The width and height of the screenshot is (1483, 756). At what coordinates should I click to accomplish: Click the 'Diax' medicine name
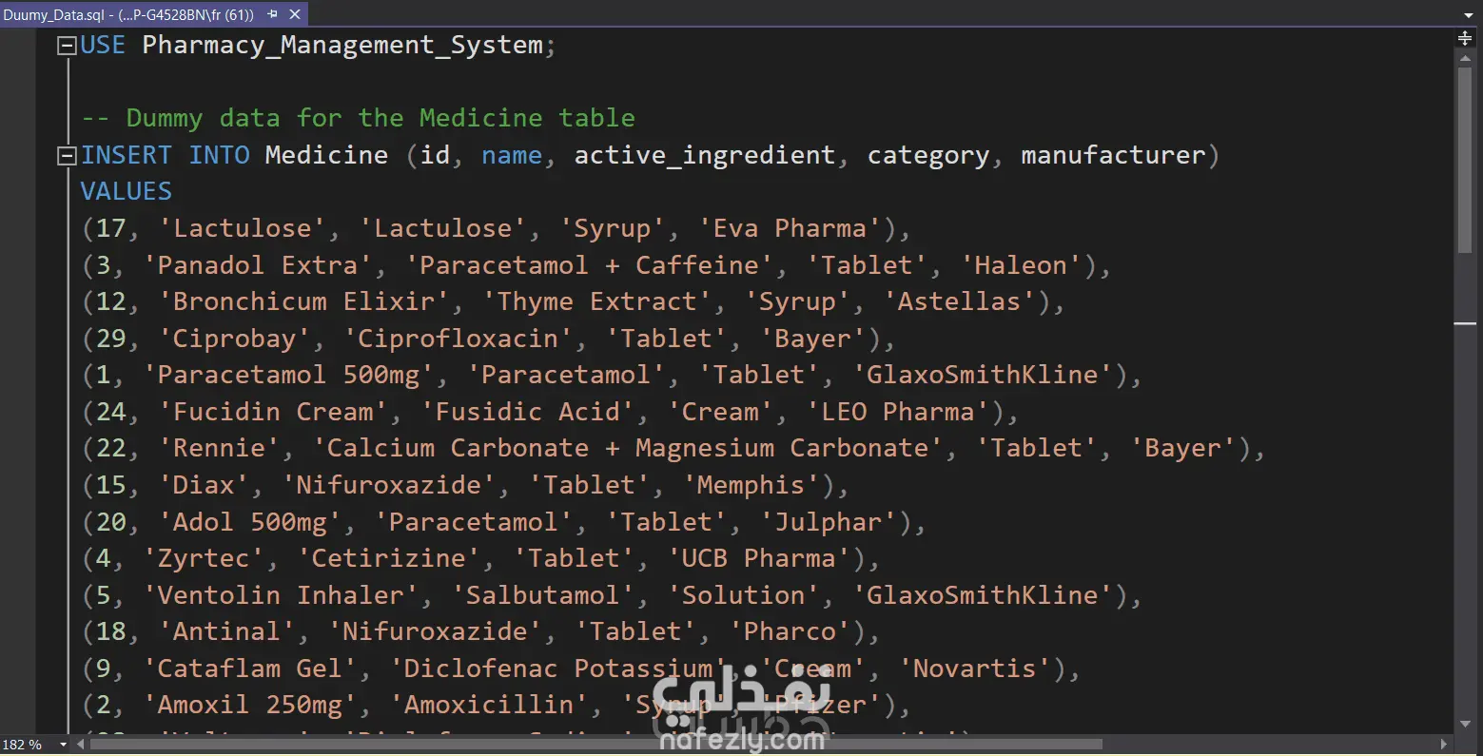coord(204,485)
